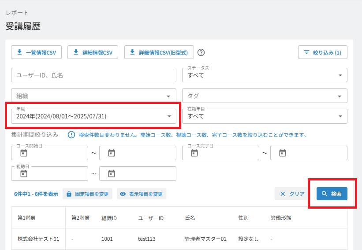This screenshot has width=362, height=250.
Task: Click 固定項目を変更 lock button
Action: point(87,194)
